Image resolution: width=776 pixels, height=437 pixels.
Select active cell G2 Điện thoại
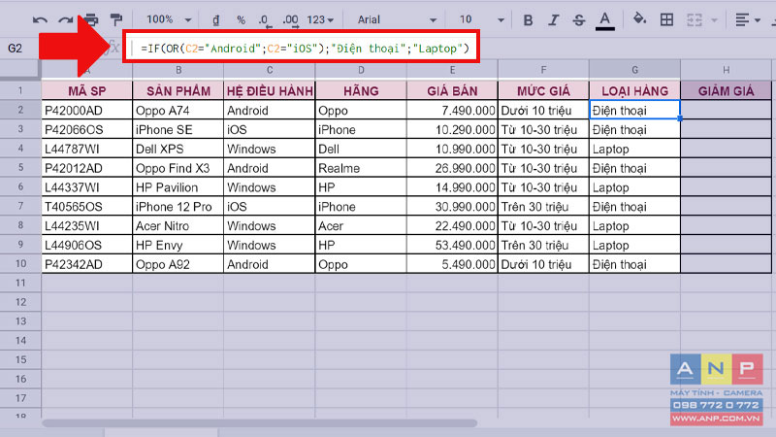point(635,110)
